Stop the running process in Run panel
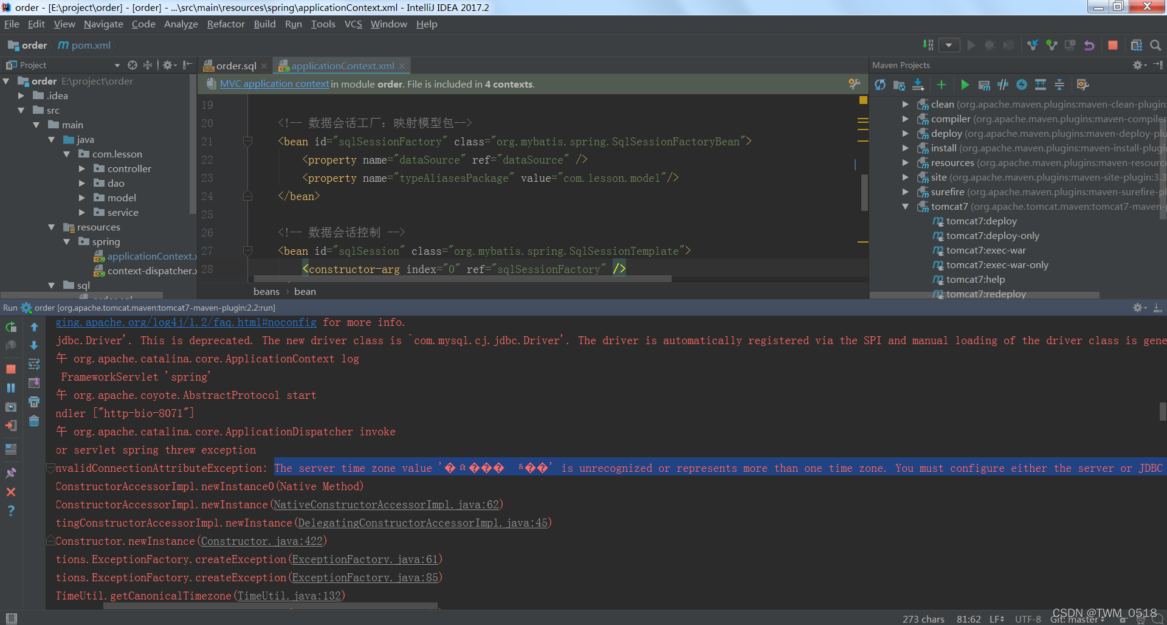1167x625 pixels. [x=11, y=369]
